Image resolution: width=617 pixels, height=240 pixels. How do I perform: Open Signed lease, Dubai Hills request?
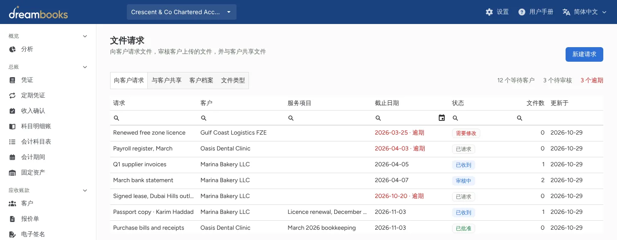pos(153,196)
